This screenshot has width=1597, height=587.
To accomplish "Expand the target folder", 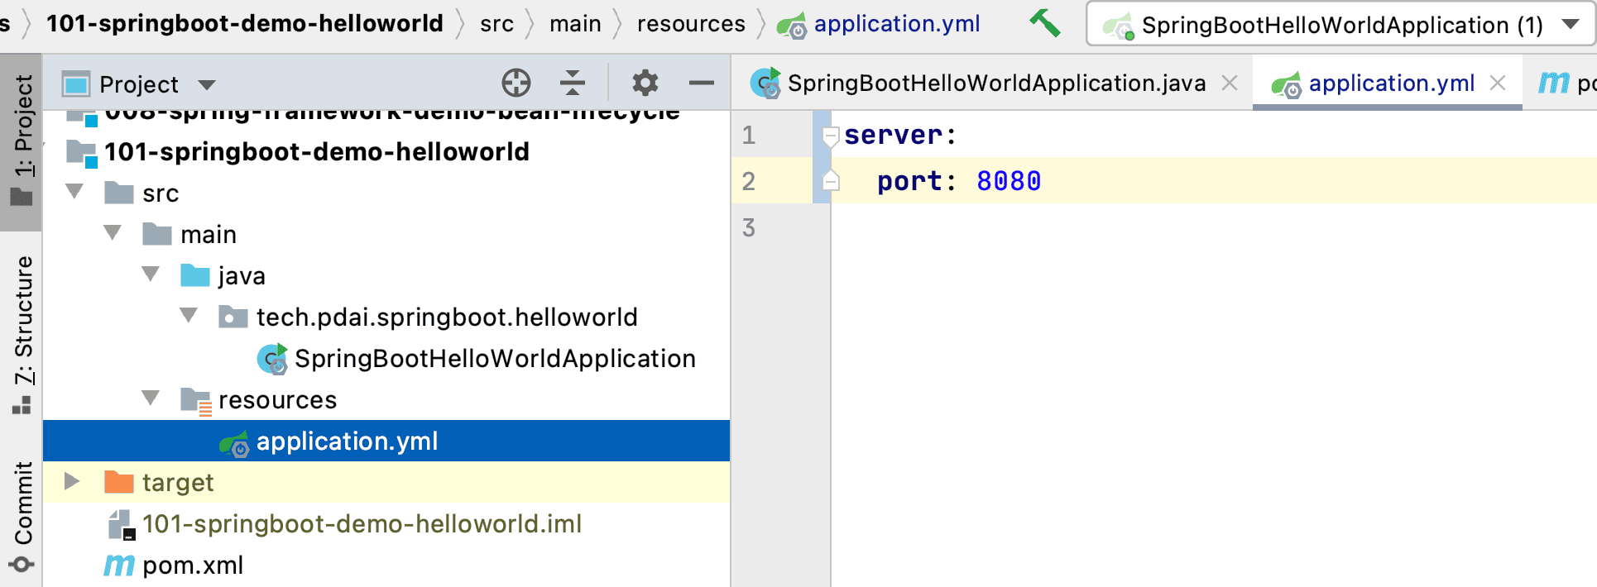I will (72, 482).
